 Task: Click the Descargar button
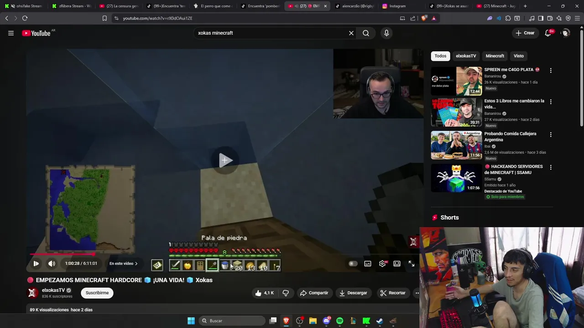353,293
